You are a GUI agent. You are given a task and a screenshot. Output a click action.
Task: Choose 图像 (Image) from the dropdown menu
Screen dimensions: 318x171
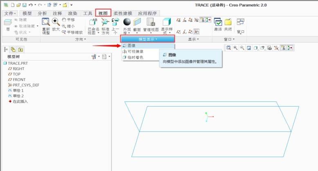pyautogui.click(x=132, y=46)
